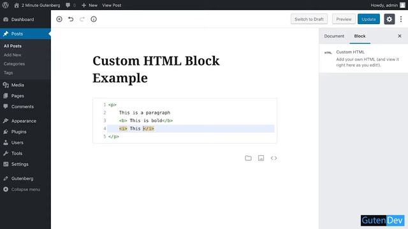Undo the last change

point(71,19)
